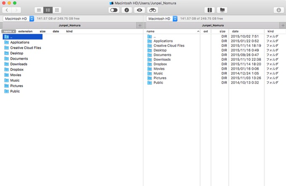The height and width of the screenshot is (186, 286).
Task: Open the archive compress icon
Action: (209, 10)
